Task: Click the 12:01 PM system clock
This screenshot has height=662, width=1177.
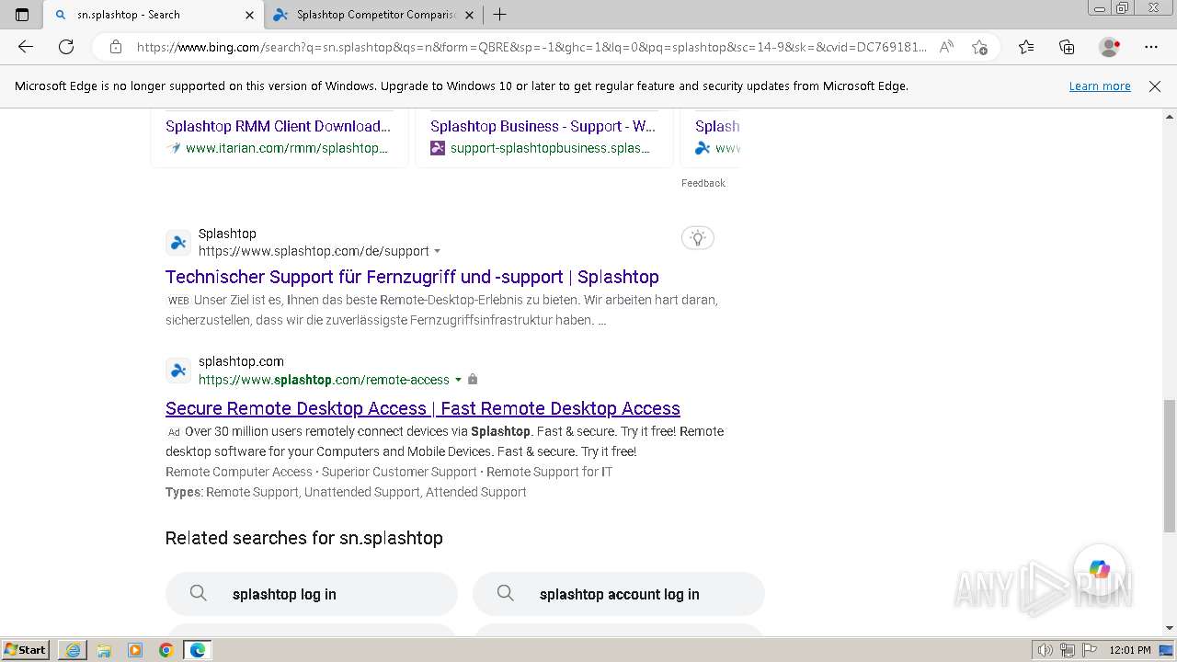Action: click(x=1131, y=650)
